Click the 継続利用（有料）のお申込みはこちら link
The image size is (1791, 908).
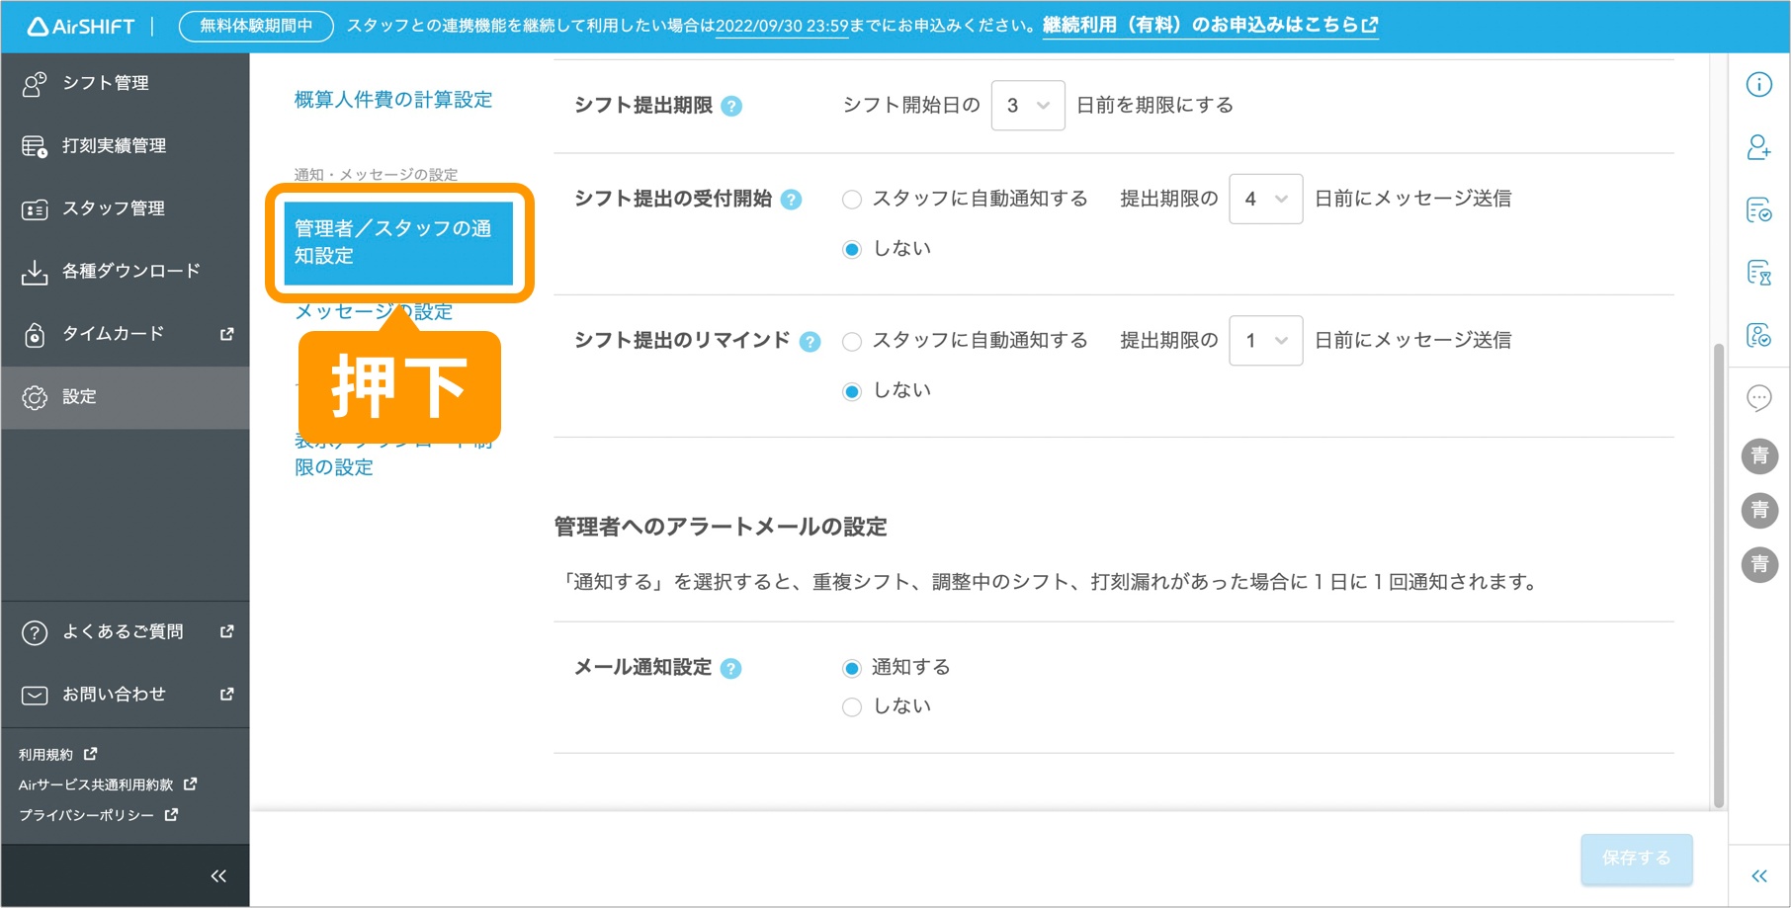pyautogui.click(x=1202, y=26)
